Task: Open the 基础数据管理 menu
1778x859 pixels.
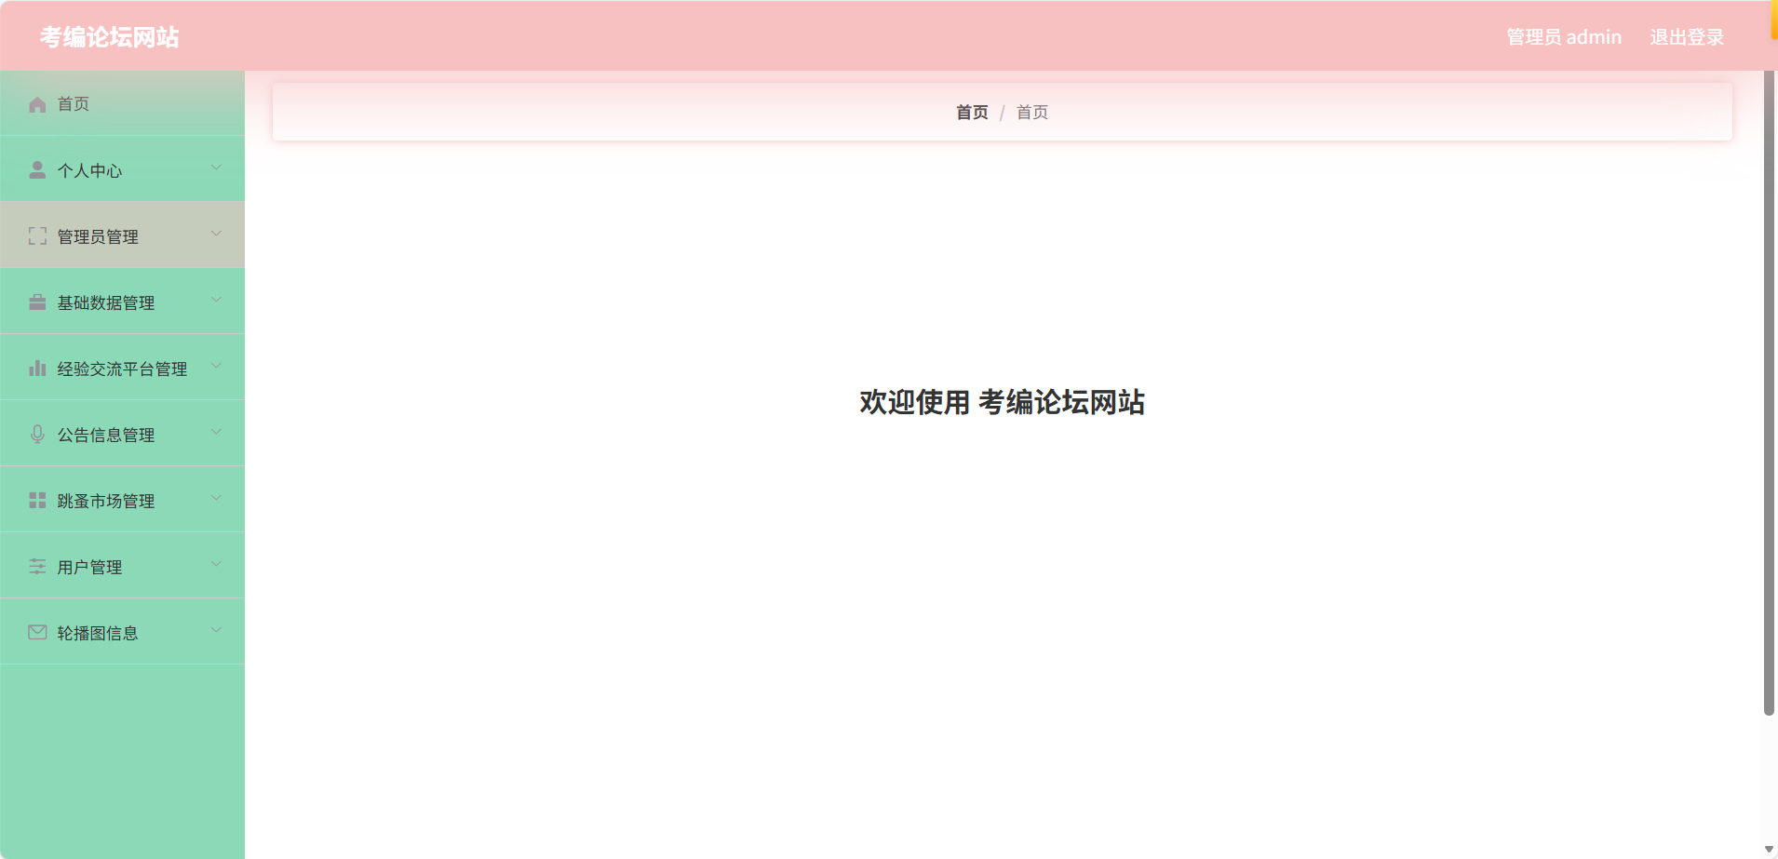Action: tap(122, 302)
